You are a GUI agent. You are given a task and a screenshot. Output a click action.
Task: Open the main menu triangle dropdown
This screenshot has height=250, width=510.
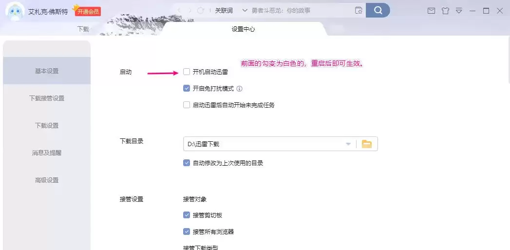[459, 11]
